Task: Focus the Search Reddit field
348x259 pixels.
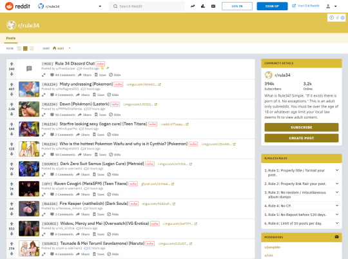Action: click(x=146, y=6)
